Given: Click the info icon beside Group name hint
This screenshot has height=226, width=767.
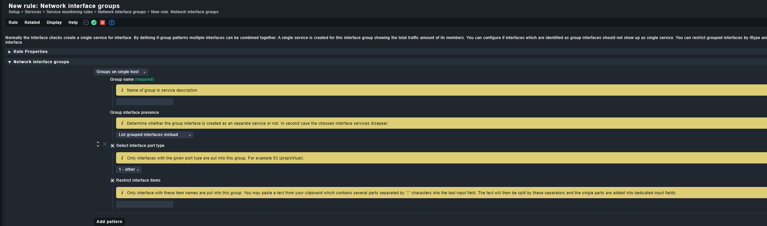Looking at the screenshot, I should click(122, 90).
